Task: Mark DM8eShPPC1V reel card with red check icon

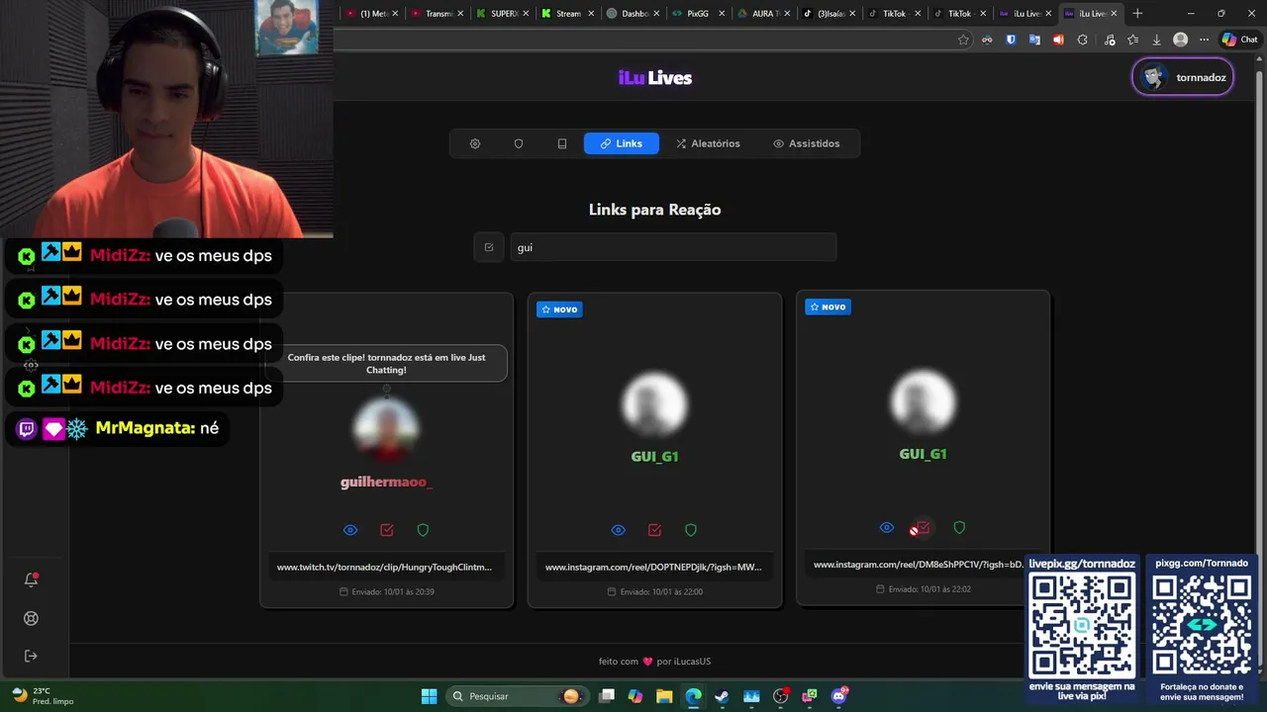Action: point(923,528)
